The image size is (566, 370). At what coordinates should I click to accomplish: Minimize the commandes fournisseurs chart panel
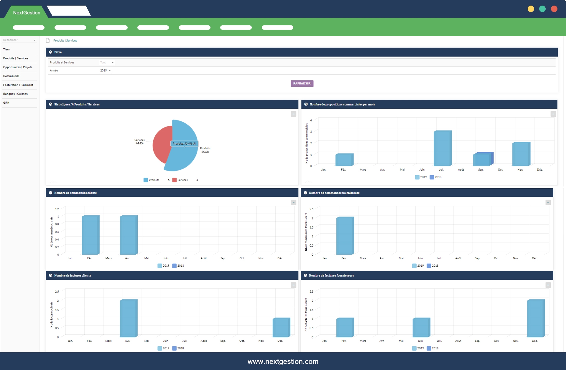pos(548,202)
